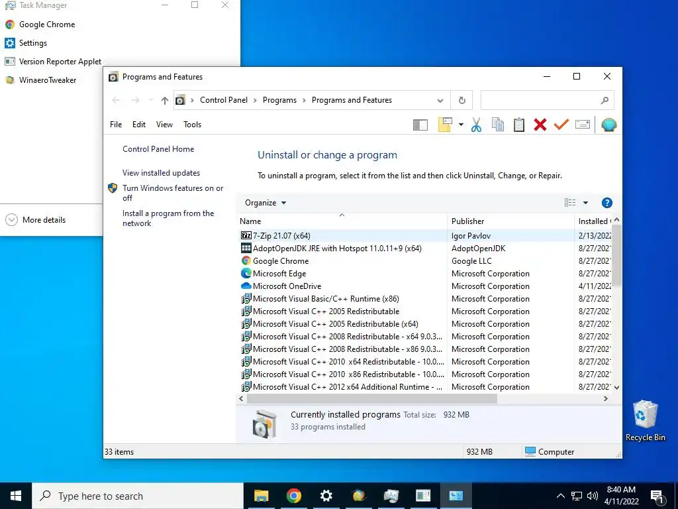Click the magnifier search icon
Screen dimensions: 678x509
point(605,101)
